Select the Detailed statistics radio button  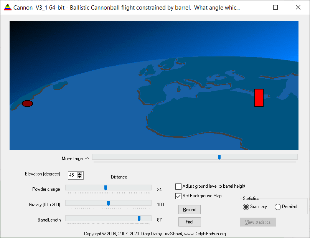[x=278, y=207]
